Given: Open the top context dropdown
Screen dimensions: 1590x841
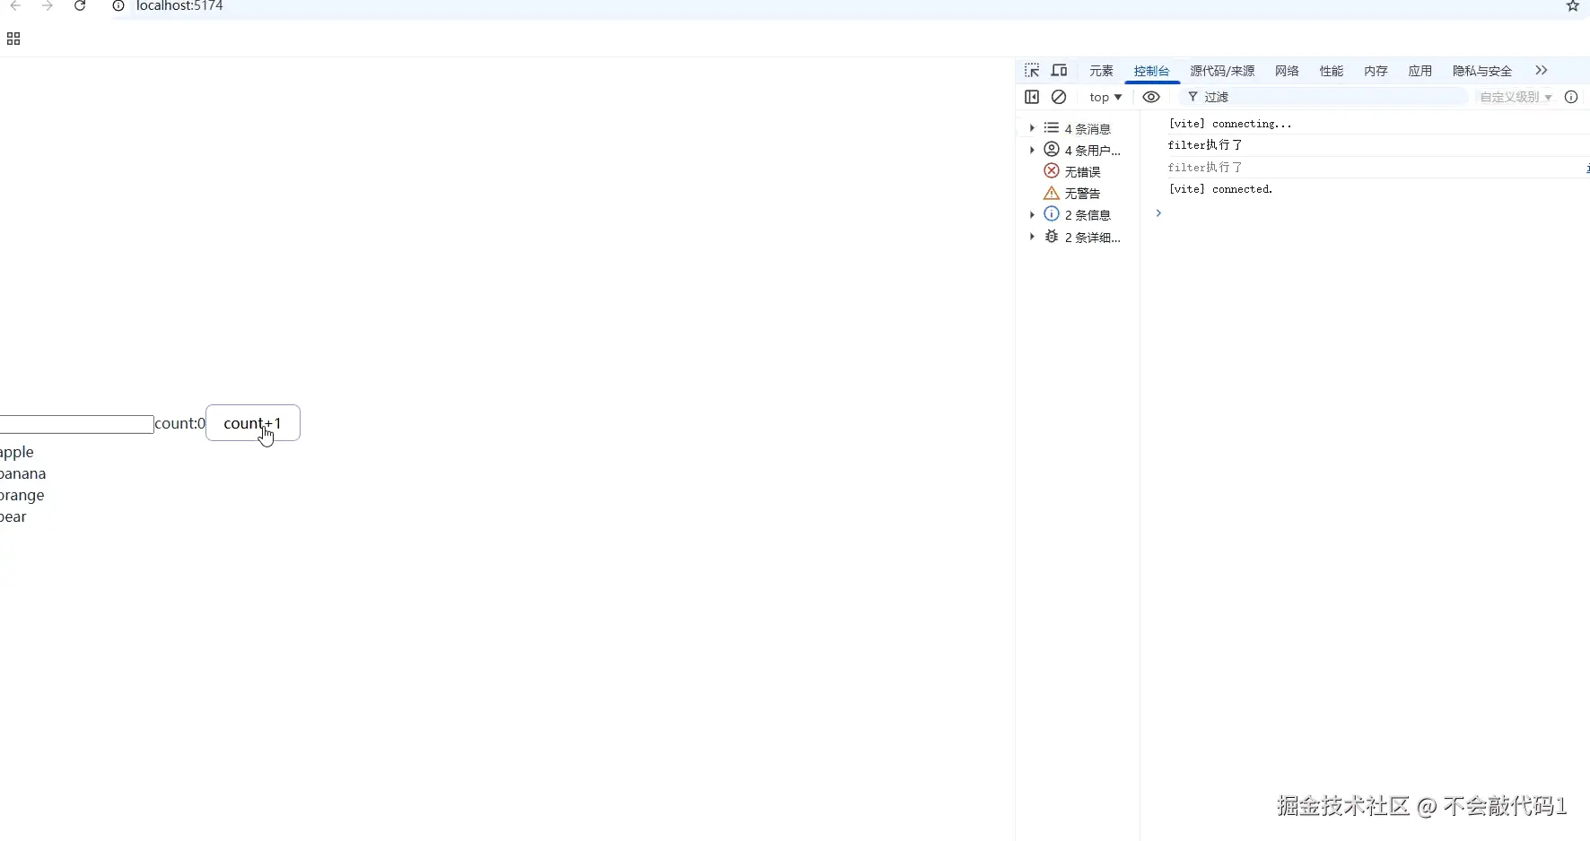Looking at the screenshot, I should [x=1105, y=97].
